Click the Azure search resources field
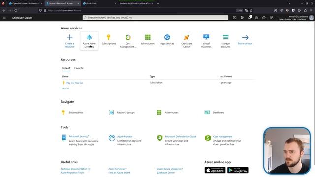The height and width of the screenshot is (177, 315). pyautogui.click(x=156, y=18)
